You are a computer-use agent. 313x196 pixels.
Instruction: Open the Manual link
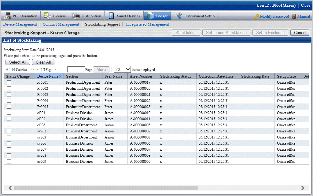coord(304,16)
